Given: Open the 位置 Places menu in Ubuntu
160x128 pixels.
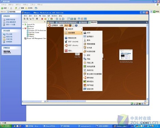Looking at the screenshot, I should click(x=61, y=25).
